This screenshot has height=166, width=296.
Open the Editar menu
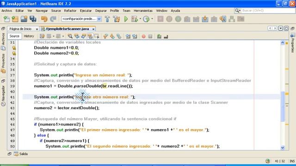[19, 11]
